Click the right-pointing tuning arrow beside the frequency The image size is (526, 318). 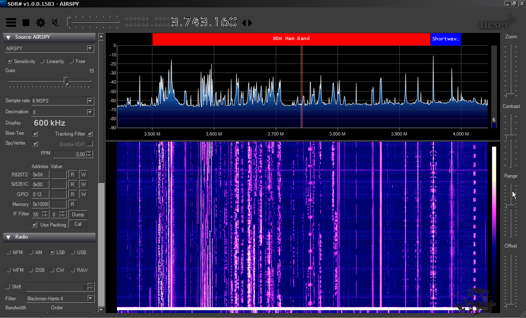249,23
